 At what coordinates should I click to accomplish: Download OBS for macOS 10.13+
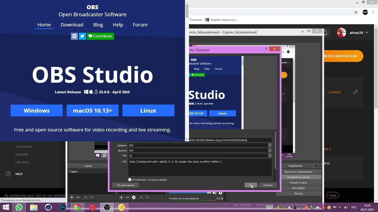coord(92,110)
